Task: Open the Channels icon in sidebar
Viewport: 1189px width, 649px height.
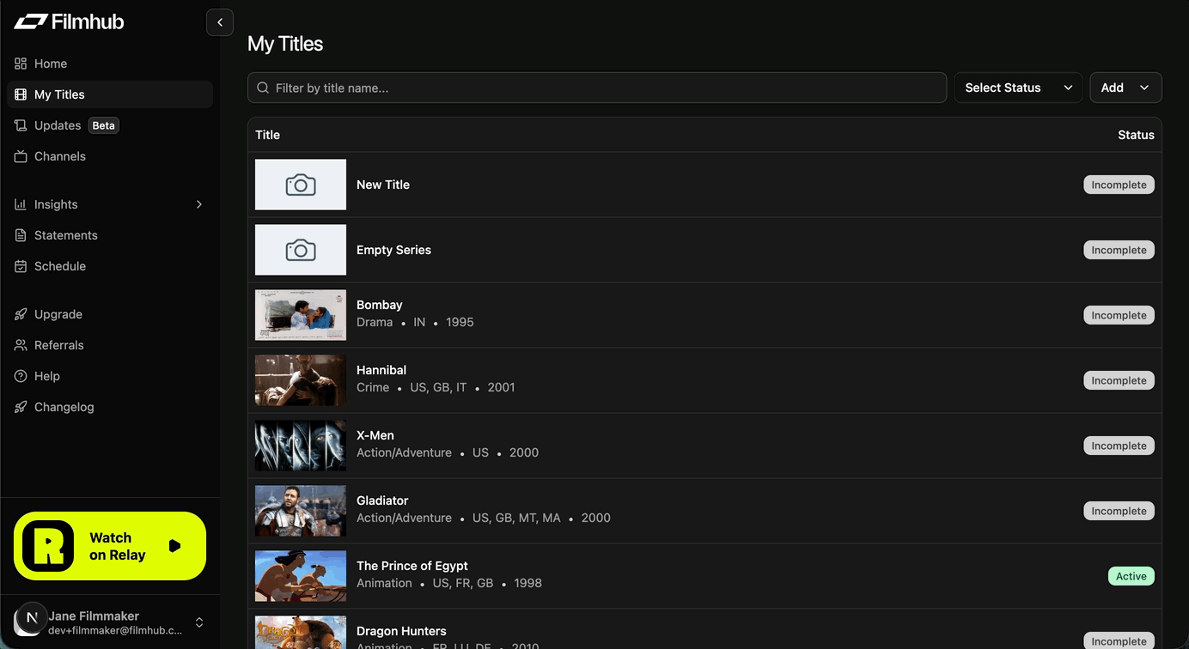Action: pos(20,156)
